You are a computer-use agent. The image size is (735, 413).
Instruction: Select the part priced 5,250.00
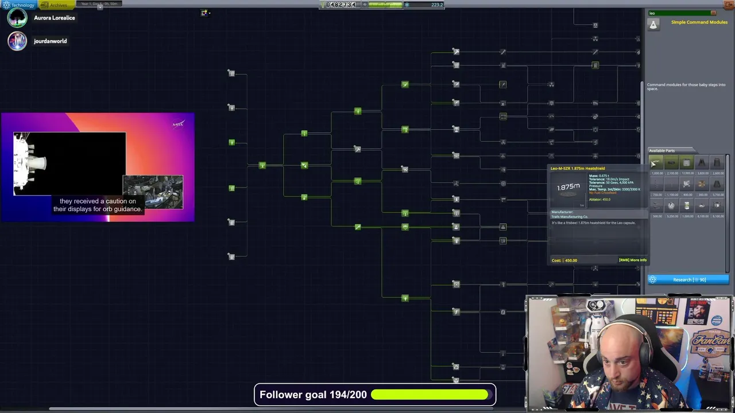(671, 205)
